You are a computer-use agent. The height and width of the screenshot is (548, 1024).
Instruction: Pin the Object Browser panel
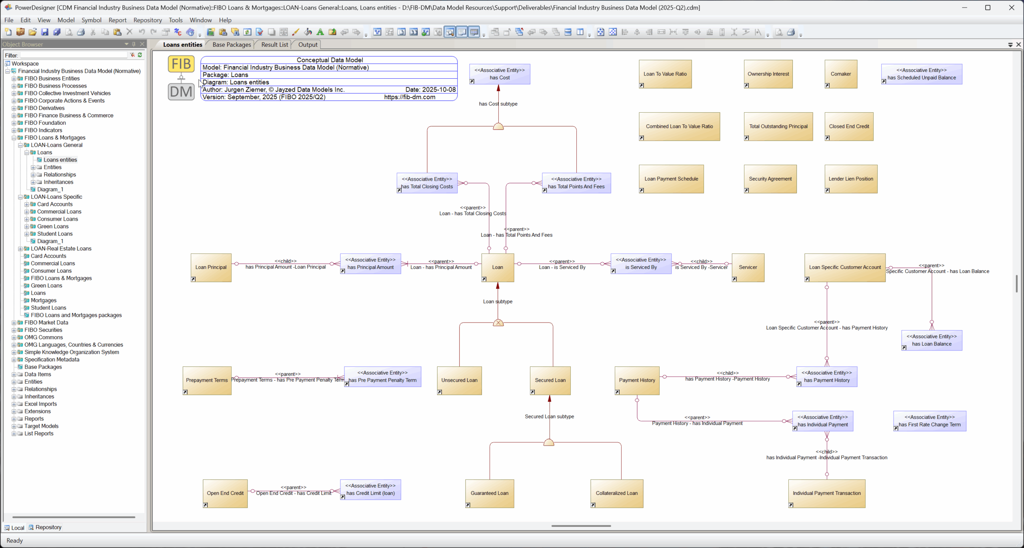(x=134, y=44)
